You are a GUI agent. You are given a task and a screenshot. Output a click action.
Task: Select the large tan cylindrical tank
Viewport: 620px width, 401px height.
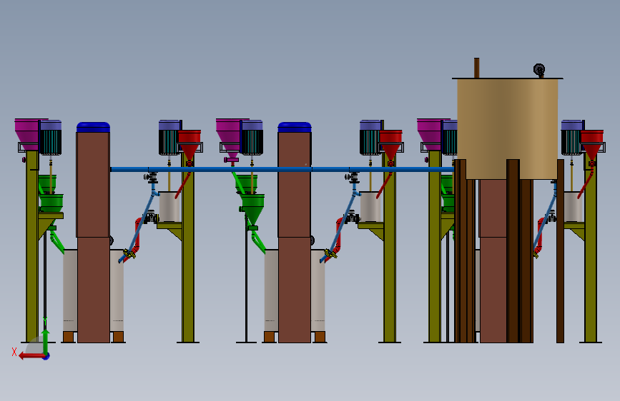[x=507, y=128]
